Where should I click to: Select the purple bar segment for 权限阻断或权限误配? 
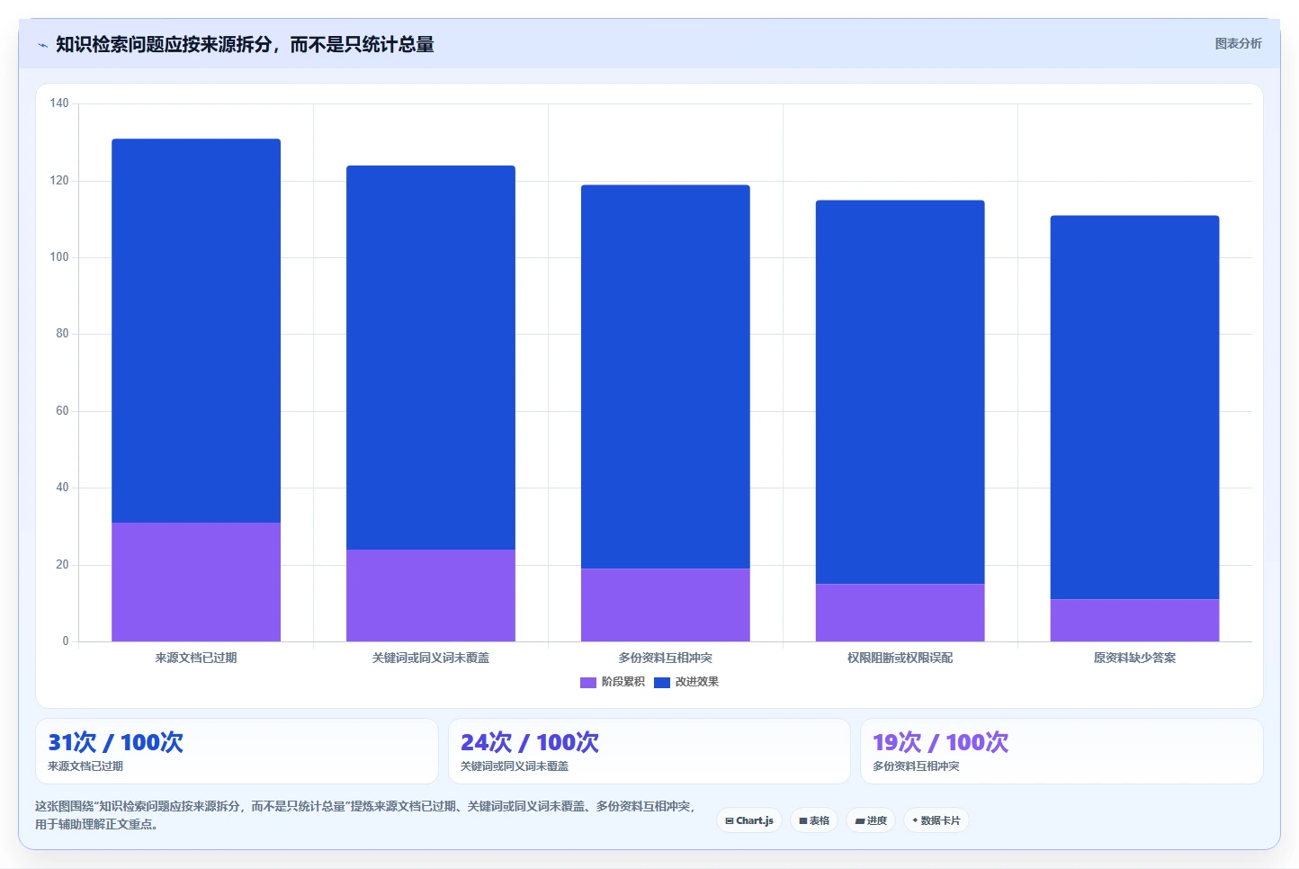tap(900, 613)
